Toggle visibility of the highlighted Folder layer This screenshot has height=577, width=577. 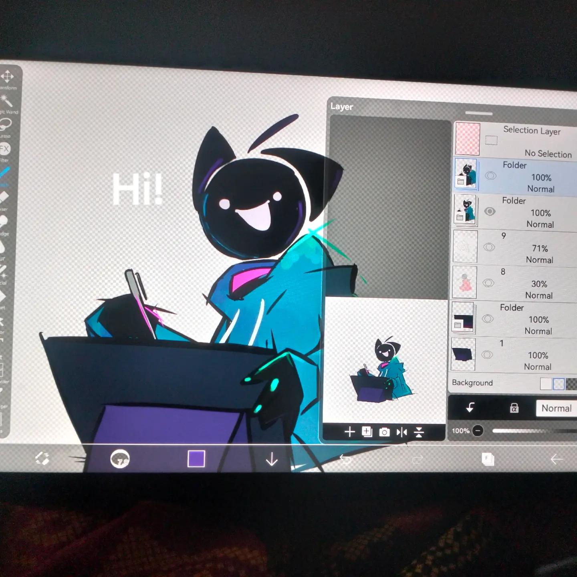491,176
